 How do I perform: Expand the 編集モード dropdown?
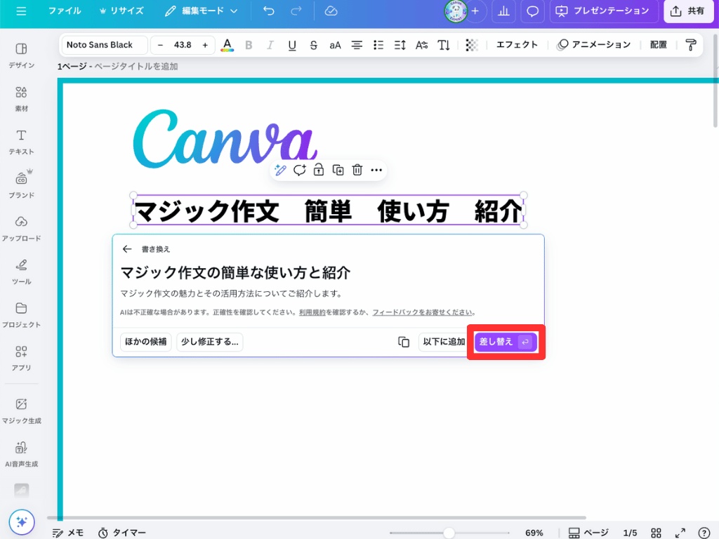(202, 11)
